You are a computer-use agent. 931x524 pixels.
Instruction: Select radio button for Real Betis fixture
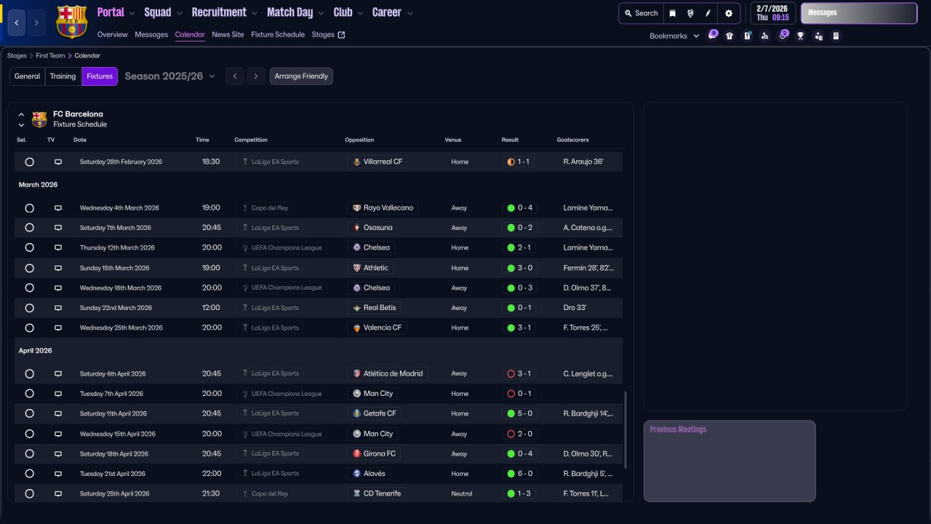29,308
